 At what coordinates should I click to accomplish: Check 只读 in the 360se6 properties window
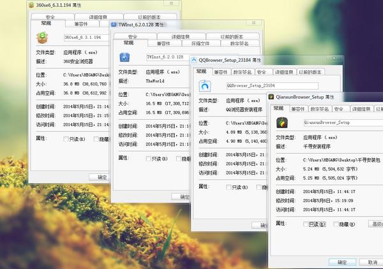[x=66, y=139]
